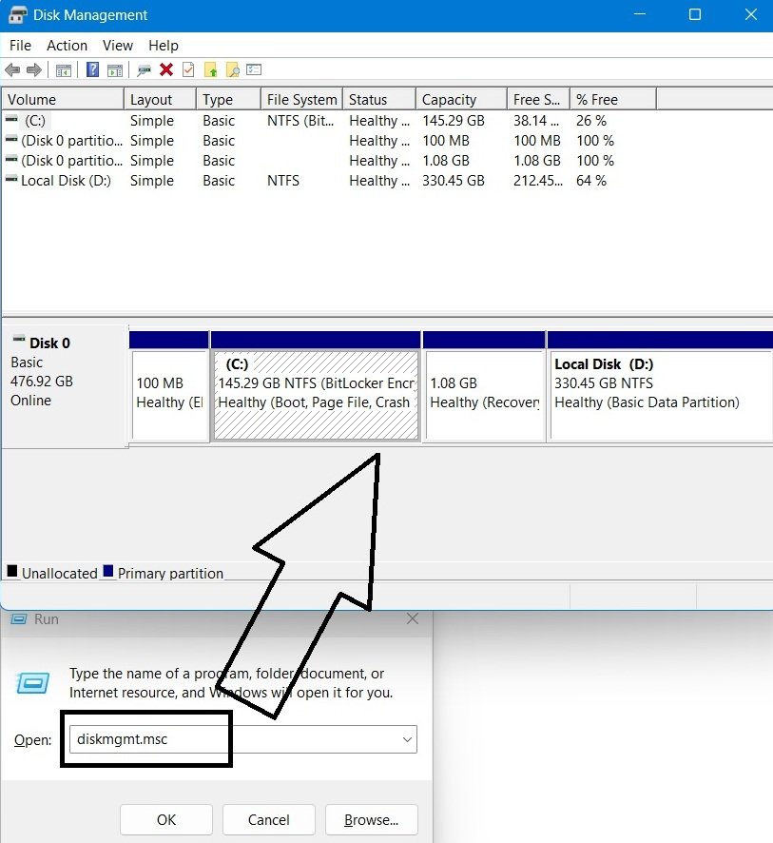Click the 145.29 GB capacity cell

[454, 121]
